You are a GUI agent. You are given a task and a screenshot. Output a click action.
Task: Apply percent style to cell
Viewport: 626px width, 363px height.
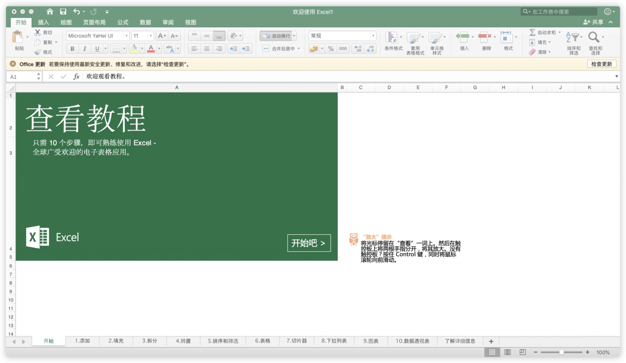pos(331,49)
